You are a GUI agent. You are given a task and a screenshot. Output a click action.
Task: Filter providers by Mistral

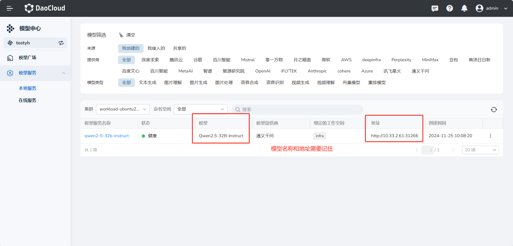click(248, 60)
